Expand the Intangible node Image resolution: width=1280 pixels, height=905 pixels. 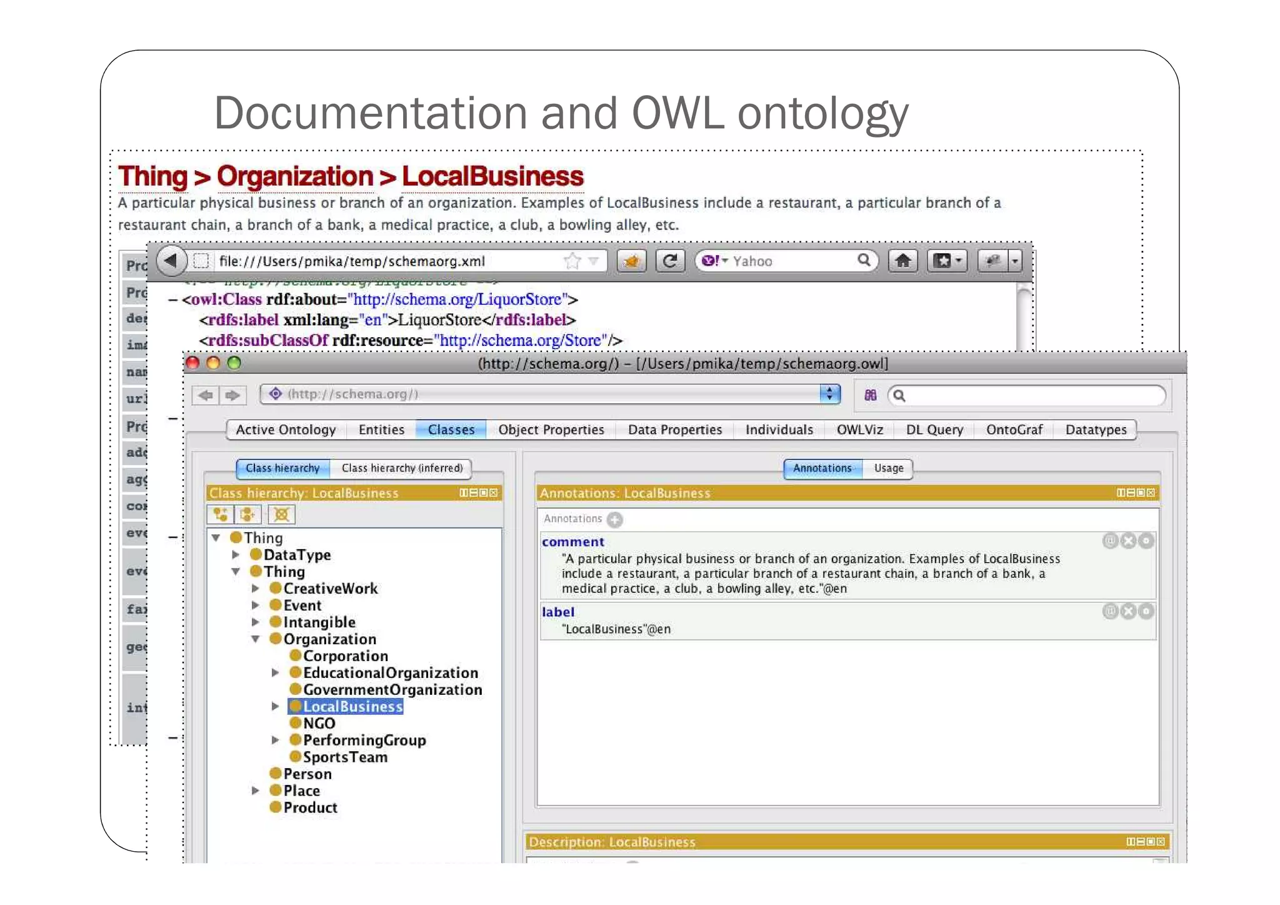pyautogui.click(x=255, y=622)
